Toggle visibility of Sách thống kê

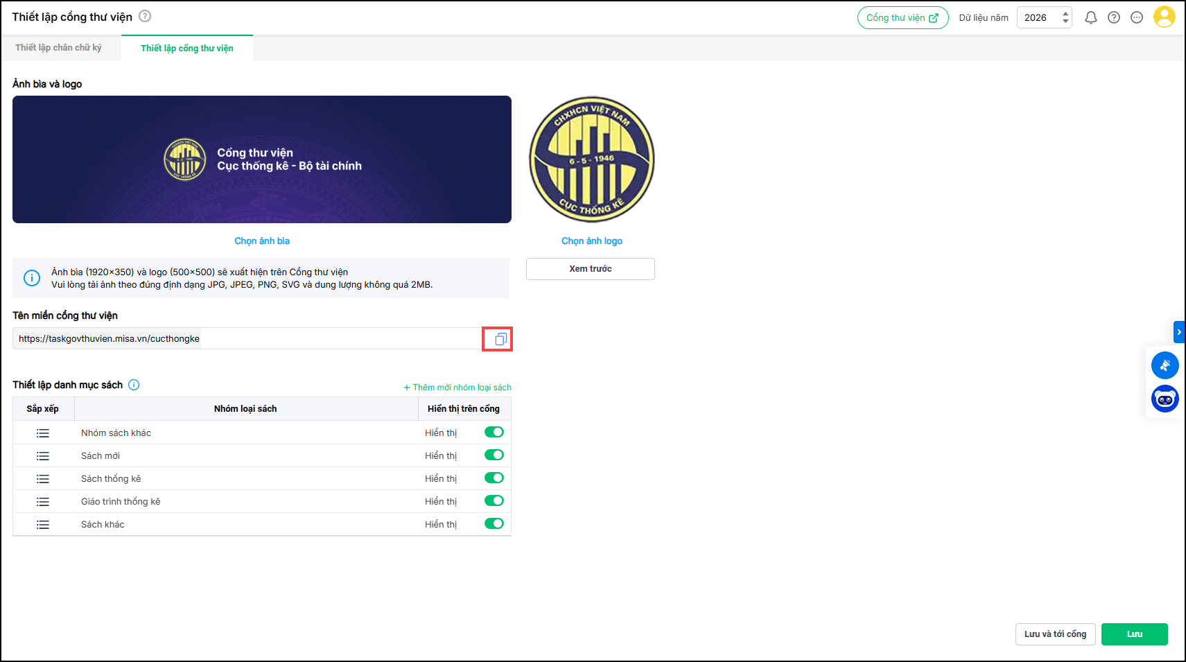[494, 478]
